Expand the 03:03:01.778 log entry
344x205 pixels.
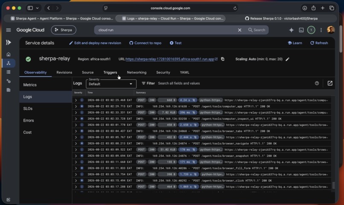[x=76, y=125]
